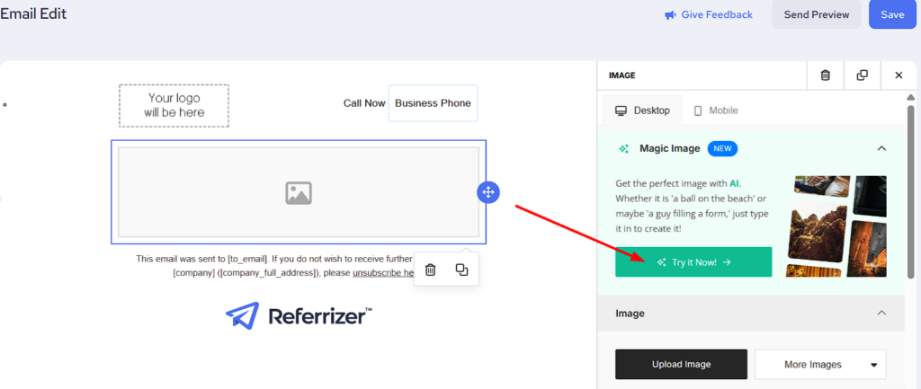Switch to the Mobile tab

point(714,111)
